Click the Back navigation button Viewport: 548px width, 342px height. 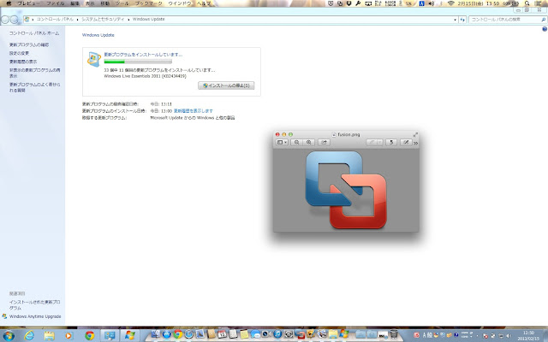click(x=5, y=20)
